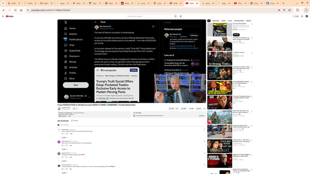Click the Ask button under the video
Image resolution: width=310 pixels, height=174 pixels.
click(x=191, y=109)
